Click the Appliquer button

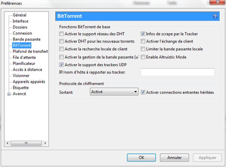(x=208, y=158)
